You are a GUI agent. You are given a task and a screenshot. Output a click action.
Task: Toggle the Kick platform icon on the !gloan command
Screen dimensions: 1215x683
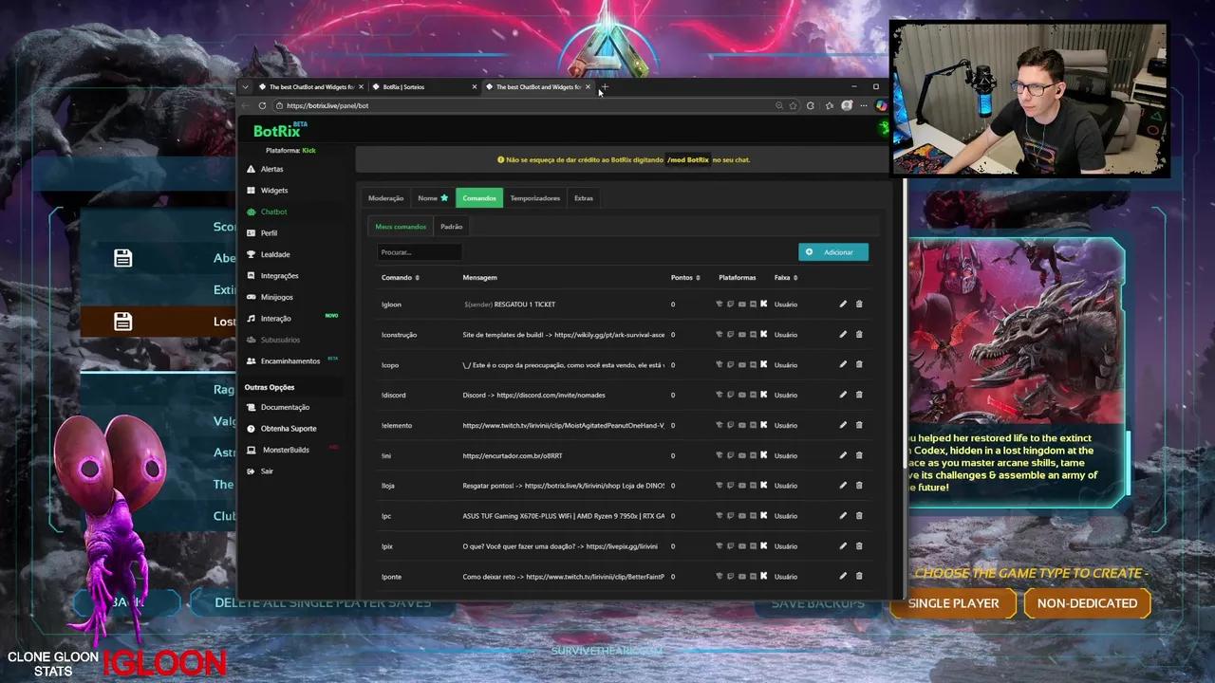(764, 304)
